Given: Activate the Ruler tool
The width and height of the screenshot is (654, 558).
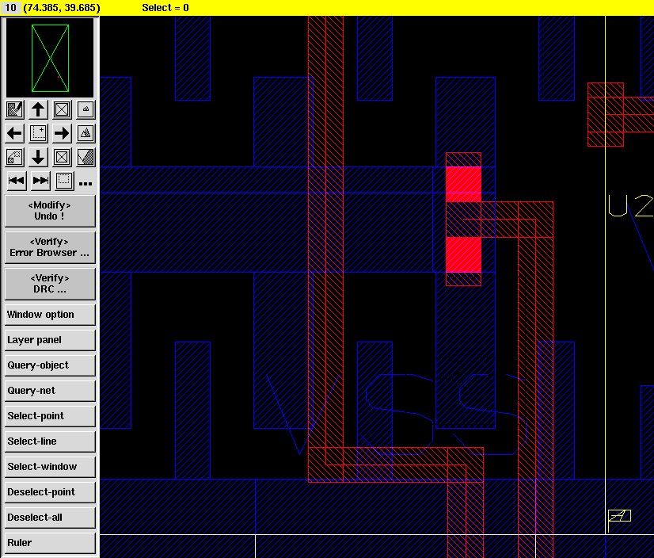Looking at the screenshot, I should [50, 543].
